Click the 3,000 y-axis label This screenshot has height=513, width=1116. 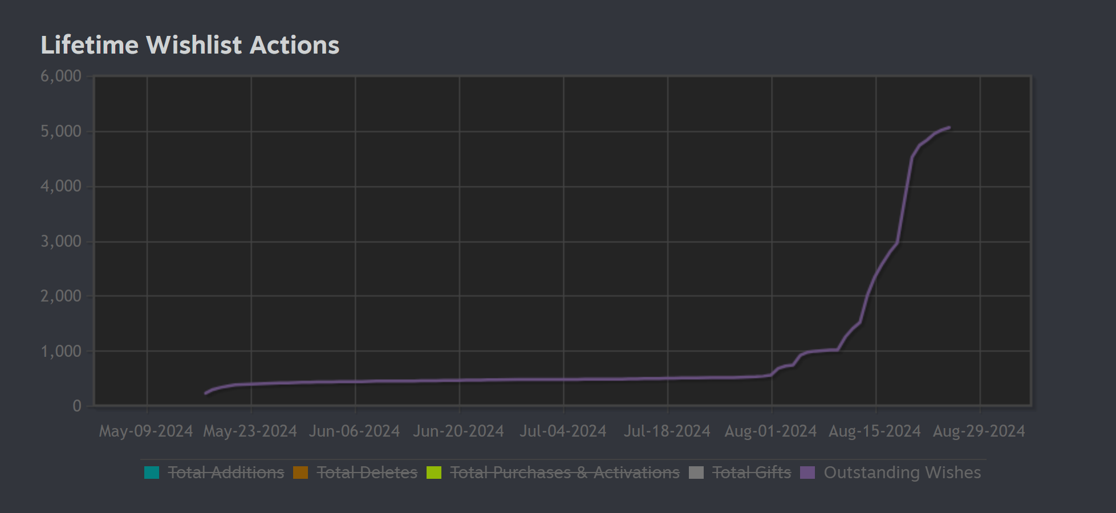point(61,242)
